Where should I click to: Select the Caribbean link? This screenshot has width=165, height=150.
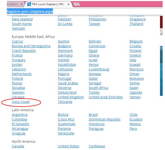tap(97, 146)
